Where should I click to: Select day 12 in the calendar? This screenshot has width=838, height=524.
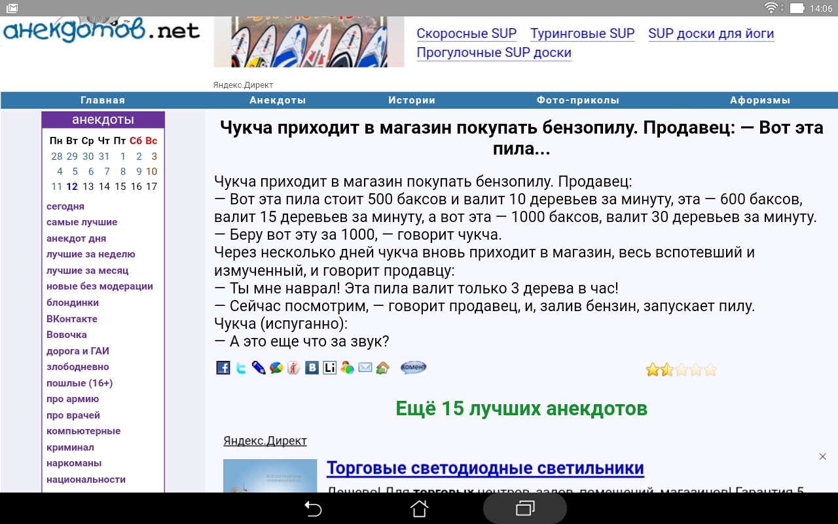pos(73,186)
